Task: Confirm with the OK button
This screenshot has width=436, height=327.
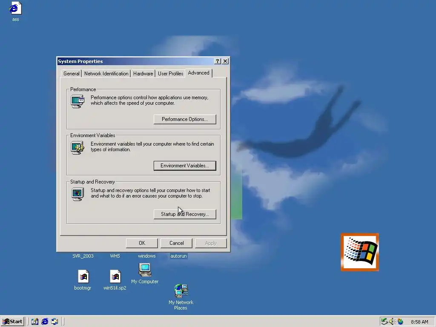Action: pos(142,243)
